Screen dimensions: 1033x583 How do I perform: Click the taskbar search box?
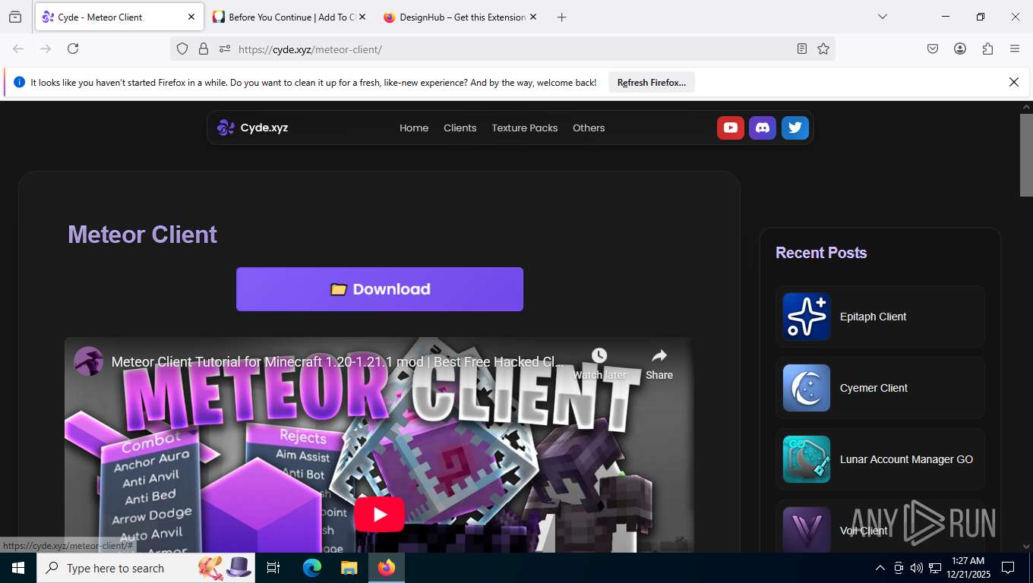pos(147,568)
